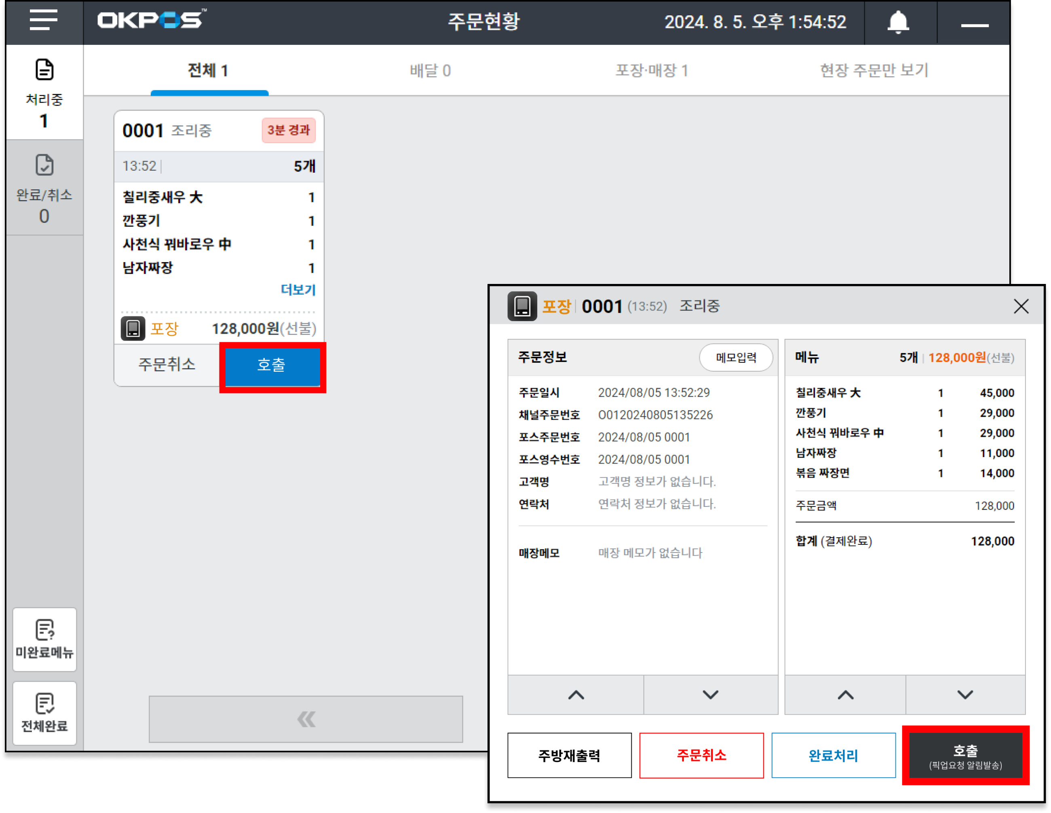The width and height of the screenshot is (1051, 813).
Task: Switch to the 포장·매장 1 tab
Action: click(x=652, y=70)
